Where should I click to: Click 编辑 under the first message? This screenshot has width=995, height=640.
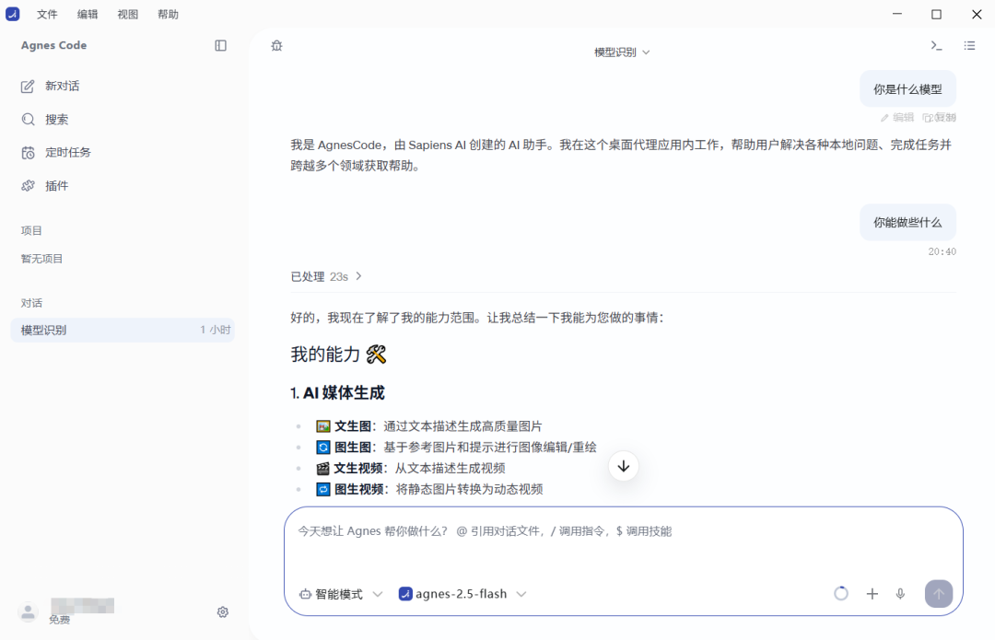pyautogui.click(x=897, y=117)
